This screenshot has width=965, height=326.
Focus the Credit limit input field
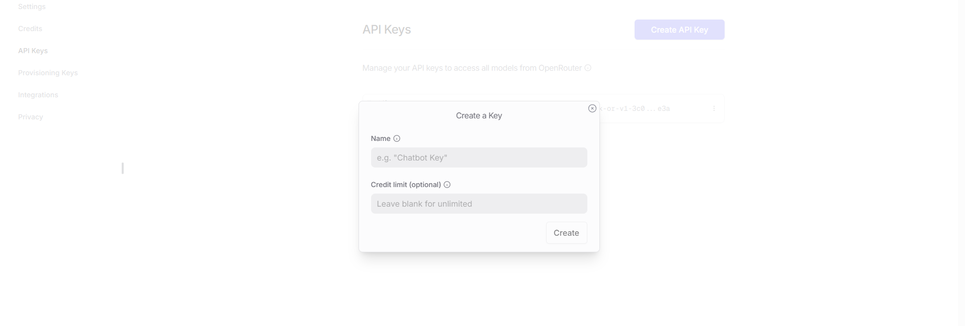pos(479,204)
